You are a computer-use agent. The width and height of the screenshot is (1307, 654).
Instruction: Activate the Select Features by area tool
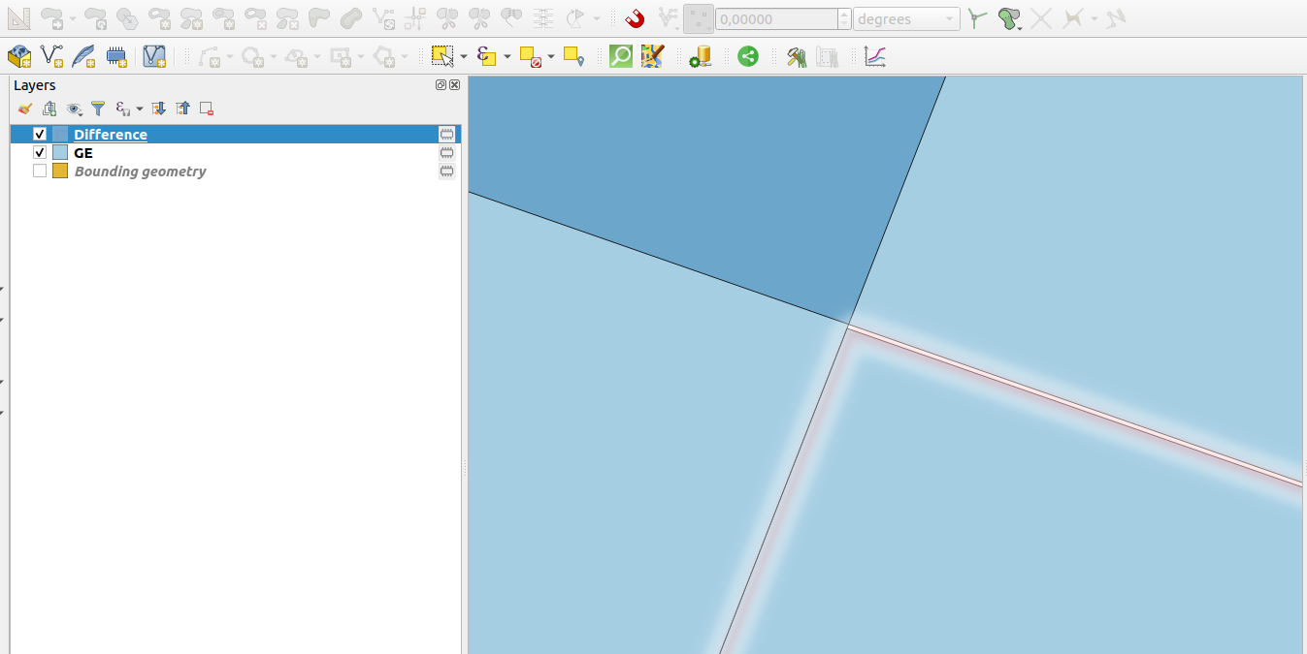click(441, 57)
